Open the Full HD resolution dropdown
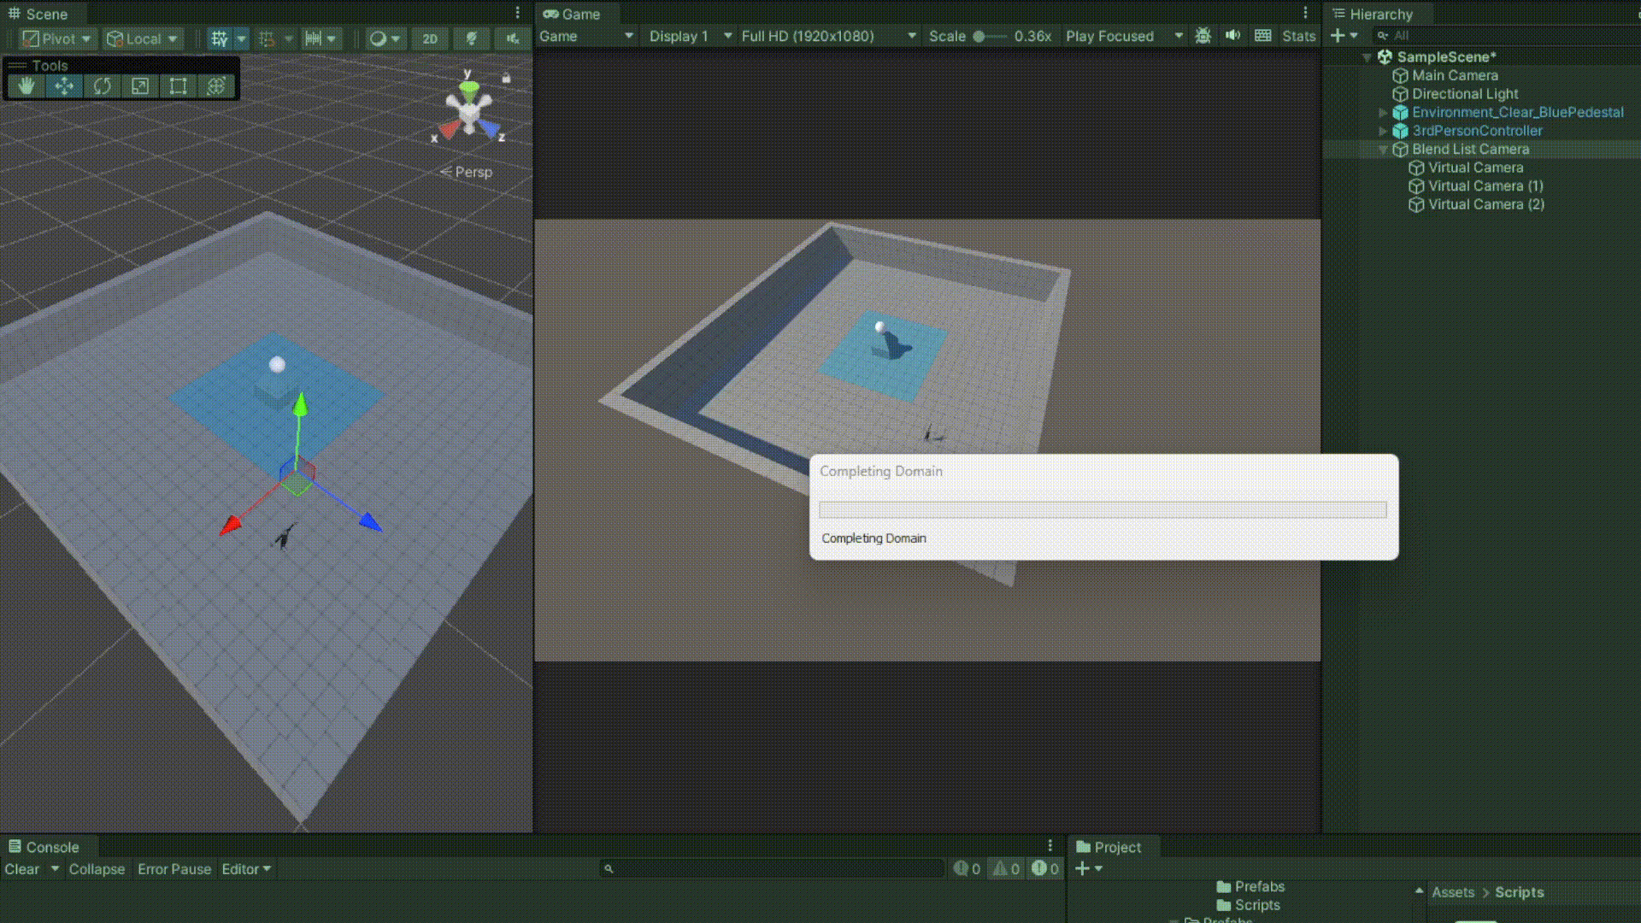Image resolution: width=1641 pixels, height=923 pixels. pyautogui.click(x=827, y=36)
